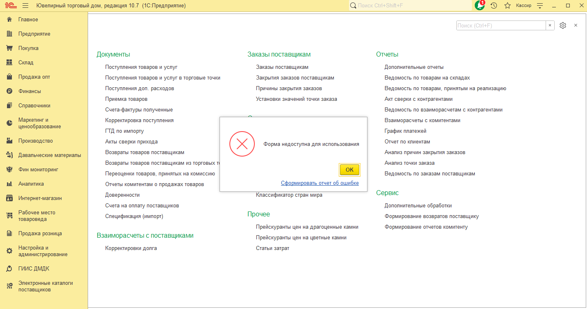
Task: Open Формирование отчетов комитенту
Action: coord(426,227)
